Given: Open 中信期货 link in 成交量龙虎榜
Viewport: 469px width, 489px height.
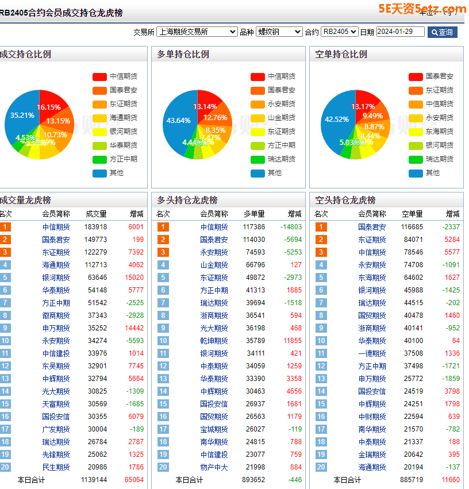Looking at the screenshot, I should 56,227.
